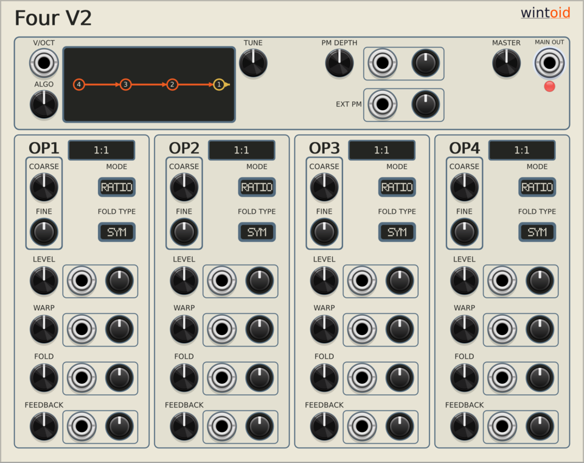Toggle OP3 MODE RATIO switch
This screenshot has height=463, width=584.
click(397, 187)
